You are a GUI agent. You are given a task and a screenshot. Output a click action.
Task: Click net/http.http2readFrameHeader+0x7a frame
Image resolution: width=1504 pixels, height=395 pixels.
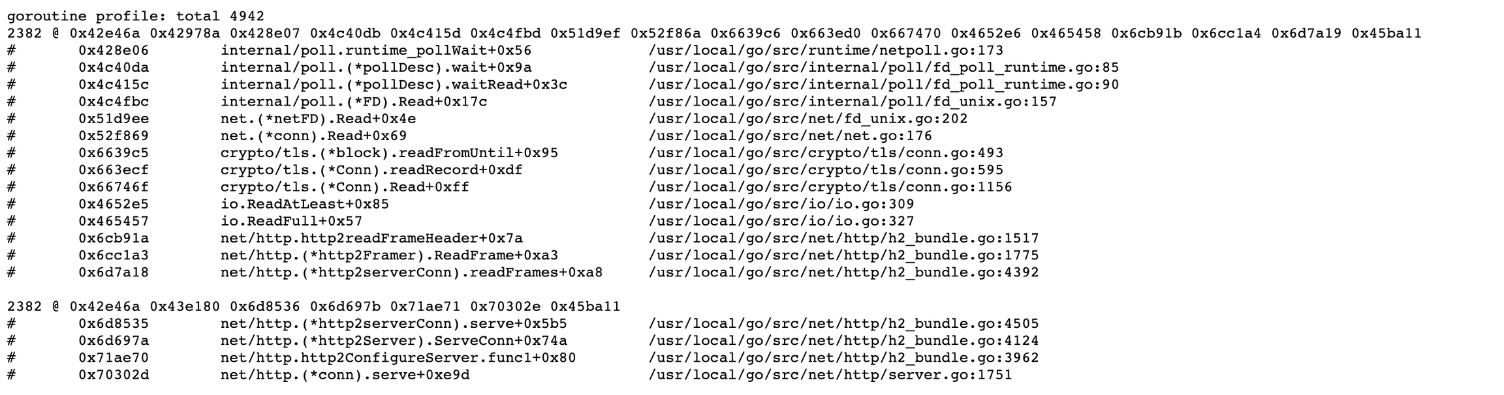click(371, 238)
